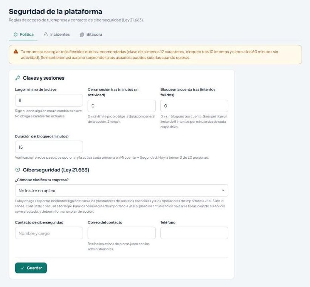Click the Duración del bloqueo (minutos) label
This screenshot has width=310, height=287.
(42, 136)
